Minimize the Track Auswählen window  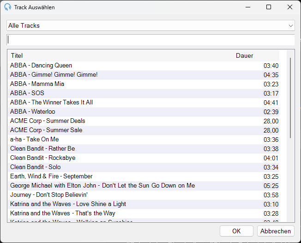[248, 7]
